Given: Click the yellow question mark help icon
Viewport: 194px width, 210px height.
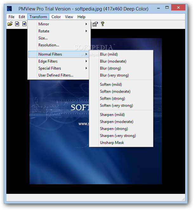Looking at the screenshot, I should coord(103,24).
